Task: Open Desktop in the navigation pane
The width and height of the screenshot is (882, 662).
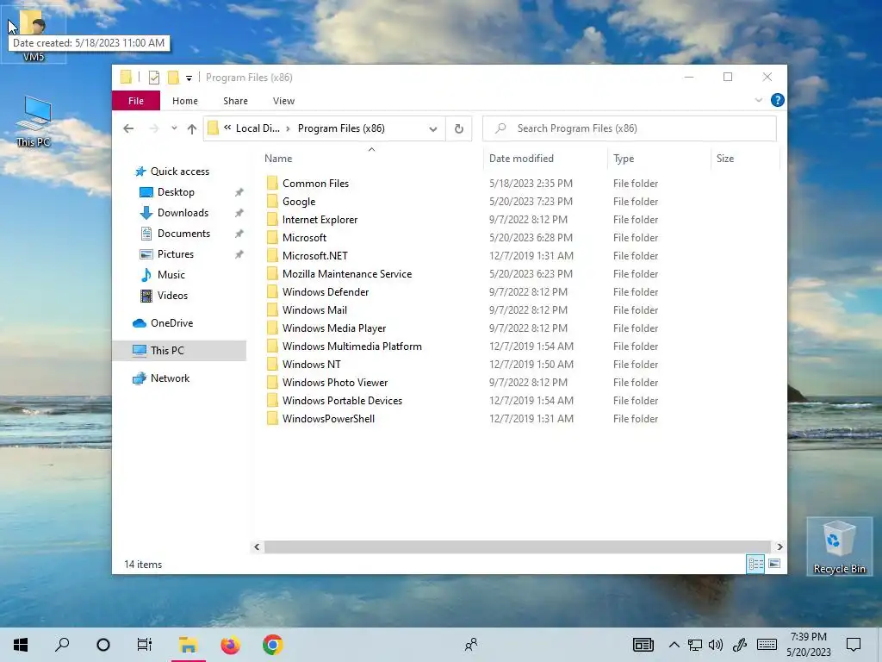Action: 176,192
